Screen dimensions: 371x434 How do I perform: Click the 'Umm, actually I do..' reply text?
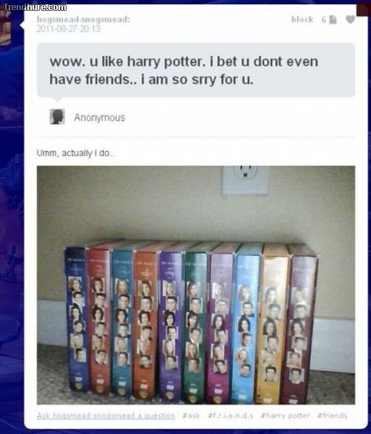(x=75, y=153)
